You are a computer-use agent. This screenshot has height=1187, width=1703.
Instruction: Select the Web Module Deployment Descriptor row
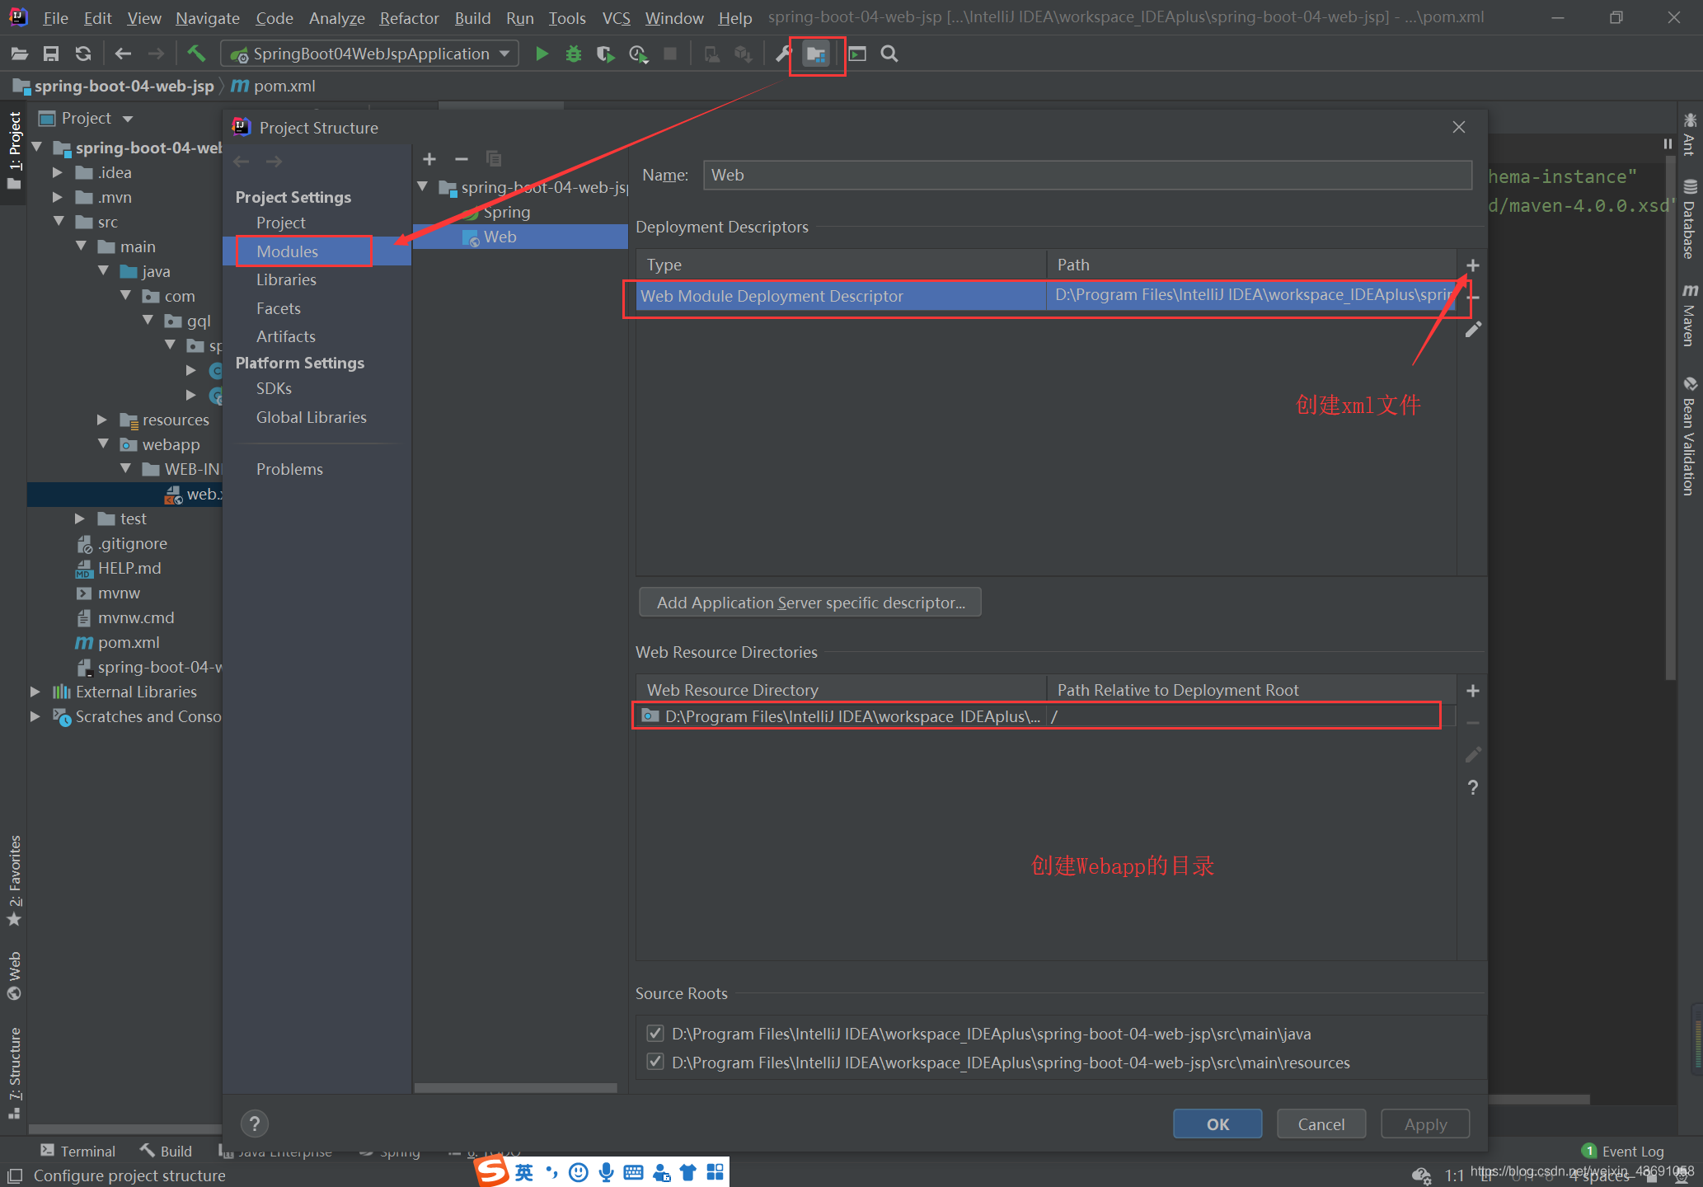[x=1046, y=296]
